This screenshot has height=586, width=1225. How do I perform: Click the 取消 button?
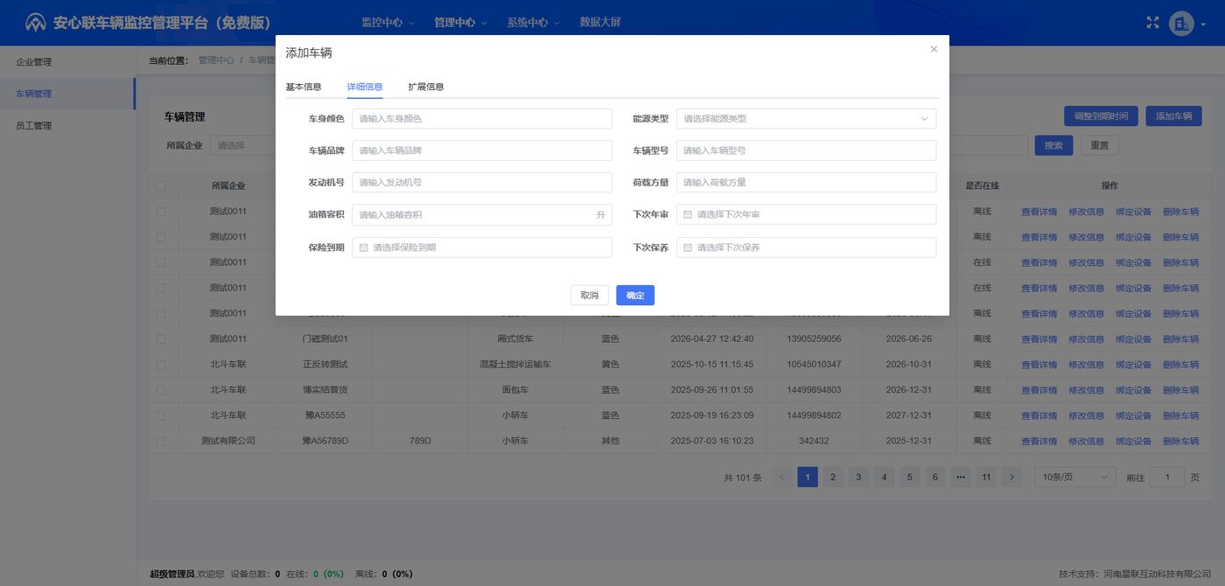pos(590,296)
